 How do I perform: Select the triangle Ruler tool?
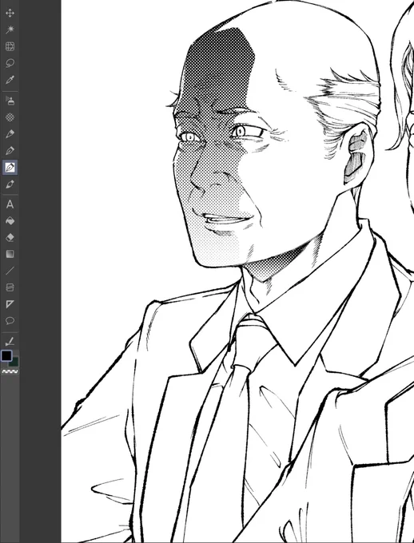point(10,304)
